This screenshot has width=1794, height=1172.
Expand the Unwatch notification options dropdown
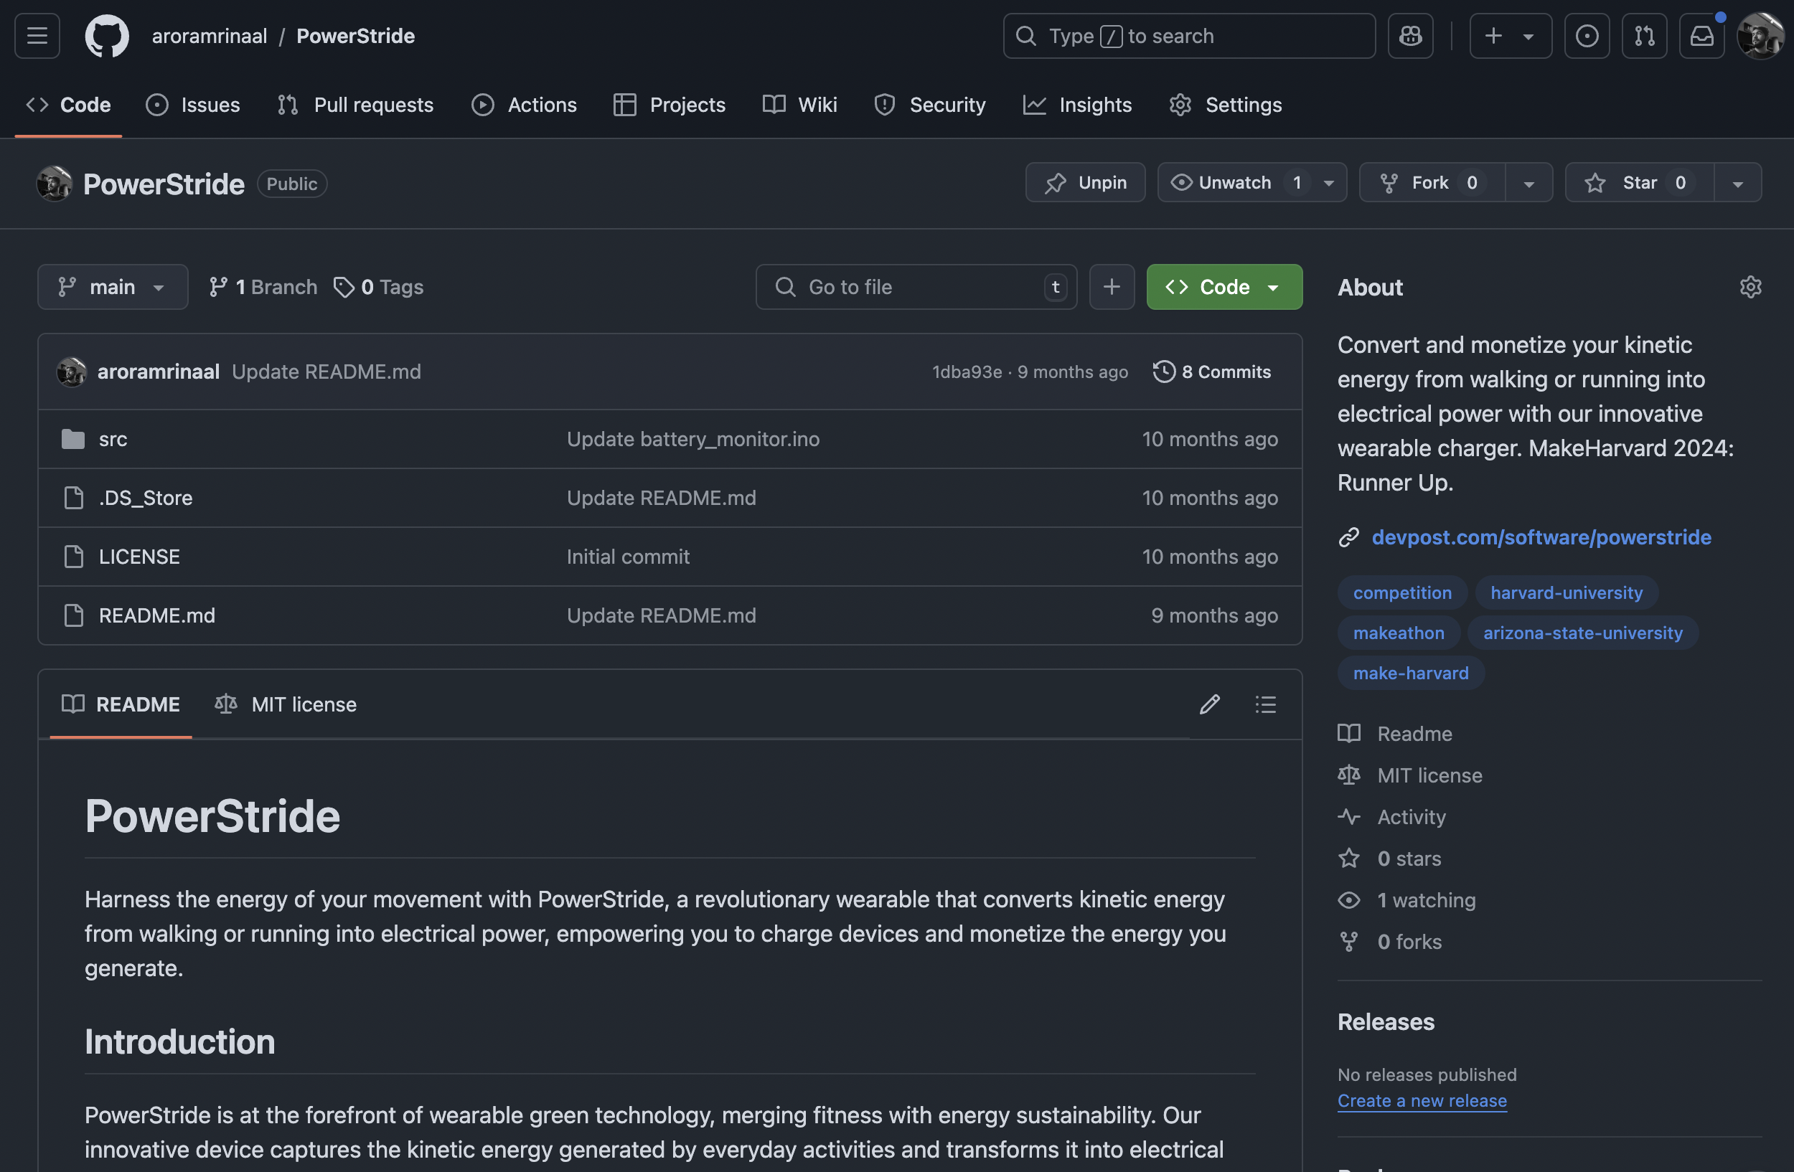[1329, 182]
